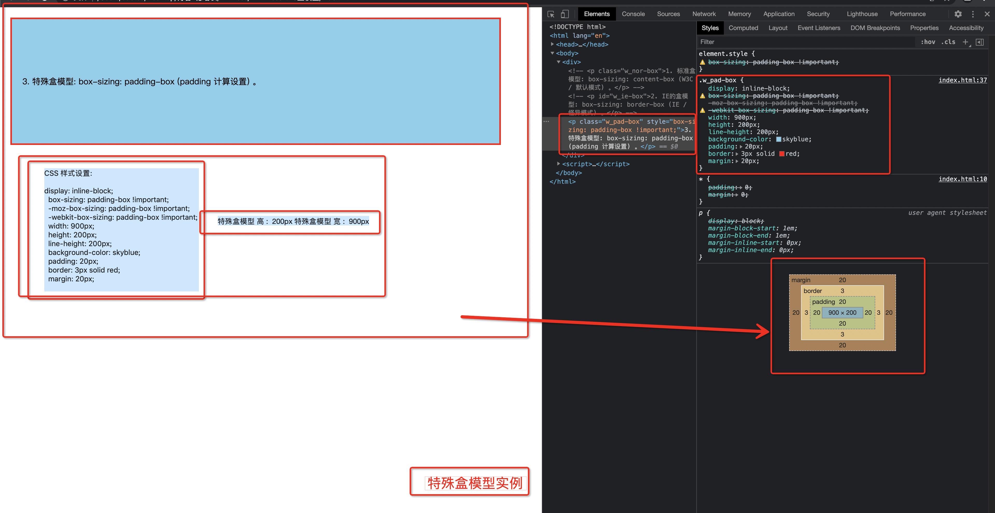Click warning icon beside -webkit-box-sizing
The width and height of the screenshot is (995, 513).
coord(703,110)
